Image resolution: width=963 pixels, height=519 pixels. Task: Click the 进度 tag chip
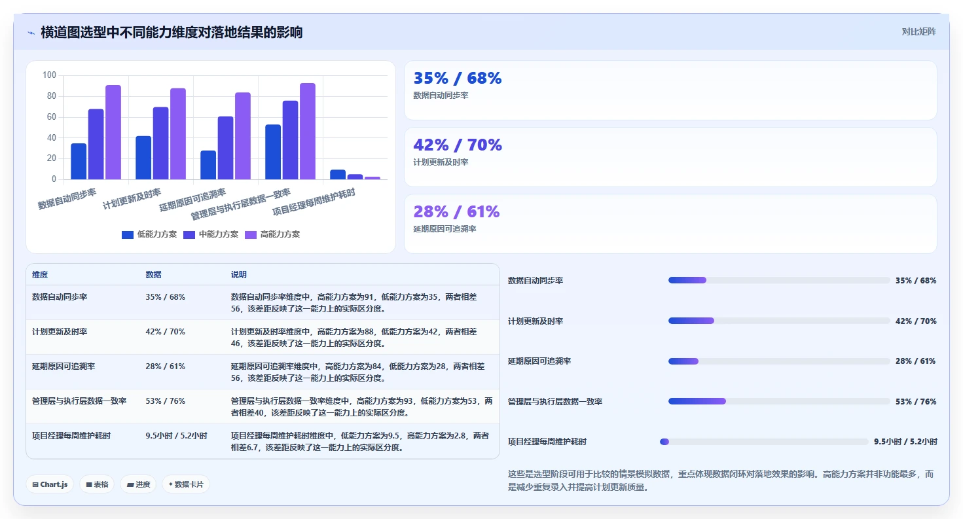pos(138,484)
